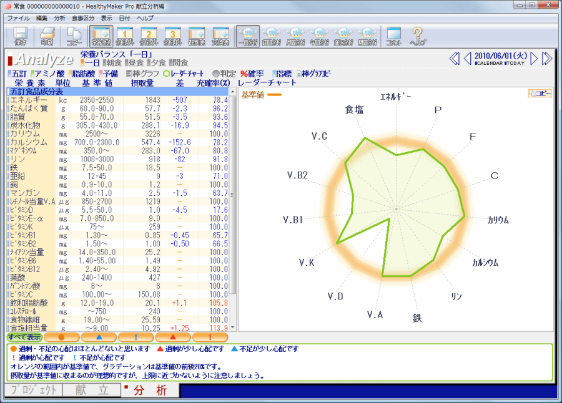Switch table to 五訂 composition option

(17, 74)
